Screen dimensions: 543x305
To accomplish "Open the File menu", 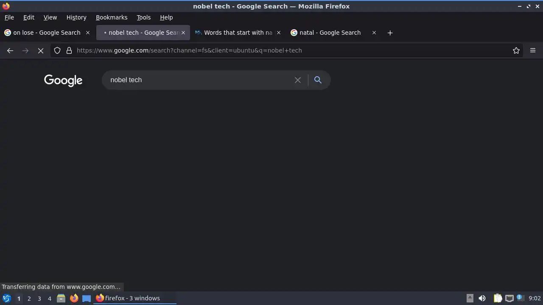I will pos(9,17).
